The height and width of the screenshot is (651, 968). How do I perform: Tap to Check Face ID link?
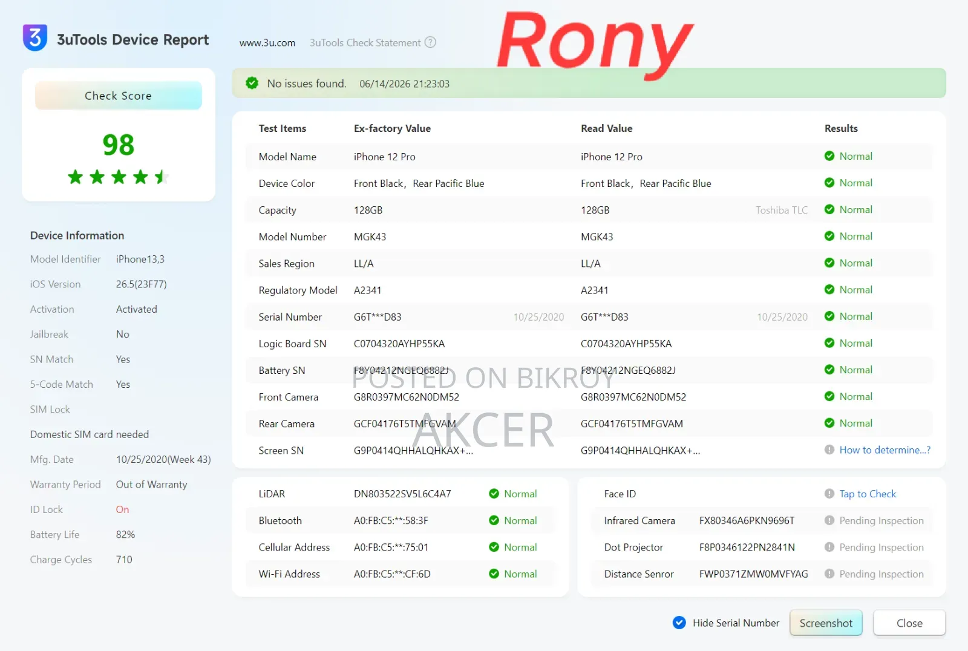(x=868, y=494)
